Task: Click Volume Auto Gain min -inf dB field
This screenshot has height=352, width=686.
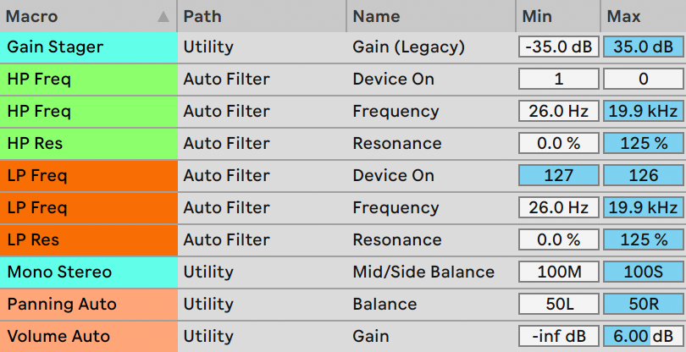Action: pos(558,337)
